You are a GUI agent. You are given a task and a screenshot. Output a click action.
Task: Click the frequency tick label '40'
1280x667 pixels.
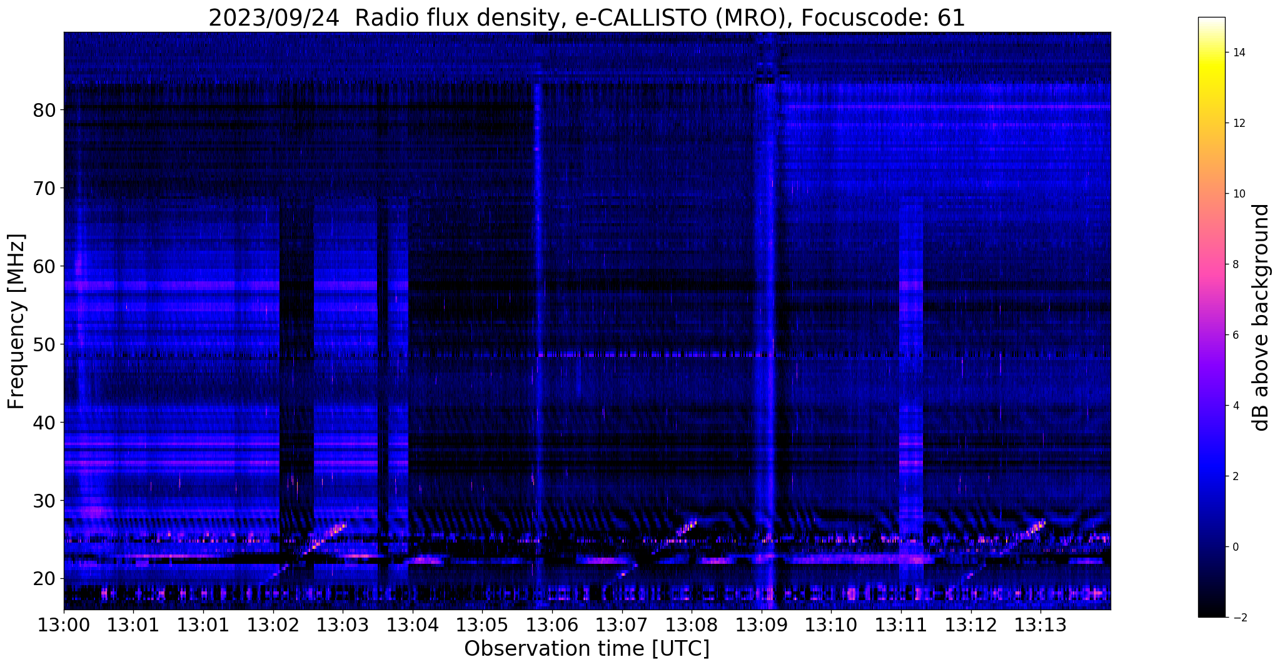pyautogui.click(x=44, y=422)
